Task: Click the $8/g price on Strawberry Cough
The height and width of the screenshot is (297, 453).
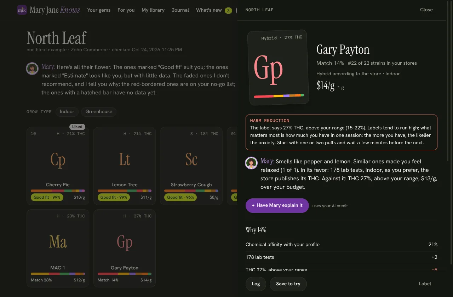Action: tap(214, 197)
